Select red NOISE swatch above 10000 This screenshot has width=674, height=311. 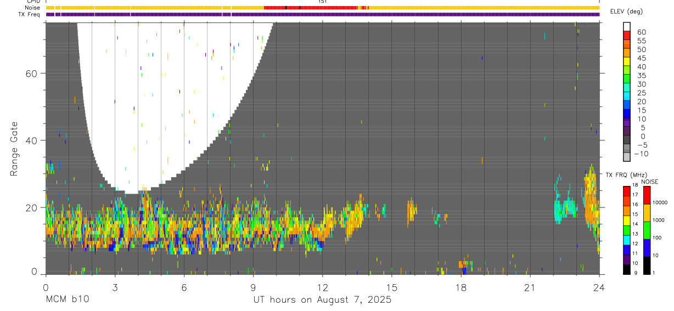pyautogui.click(x=647, y=195)
